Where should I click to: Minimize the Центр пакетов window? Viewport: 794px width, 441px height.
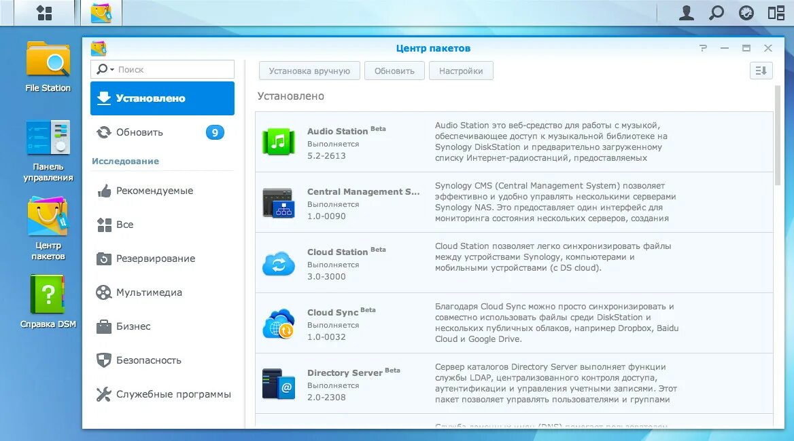tap(725, 48)
